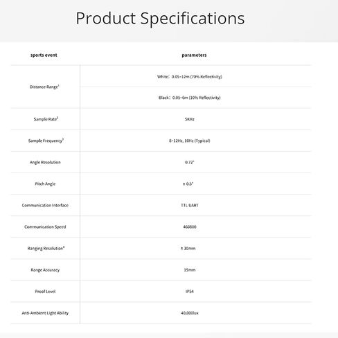The width and height of the screenshot is (338, 338).
Task: Select the Sample Rate label
Action: [46, 119]
